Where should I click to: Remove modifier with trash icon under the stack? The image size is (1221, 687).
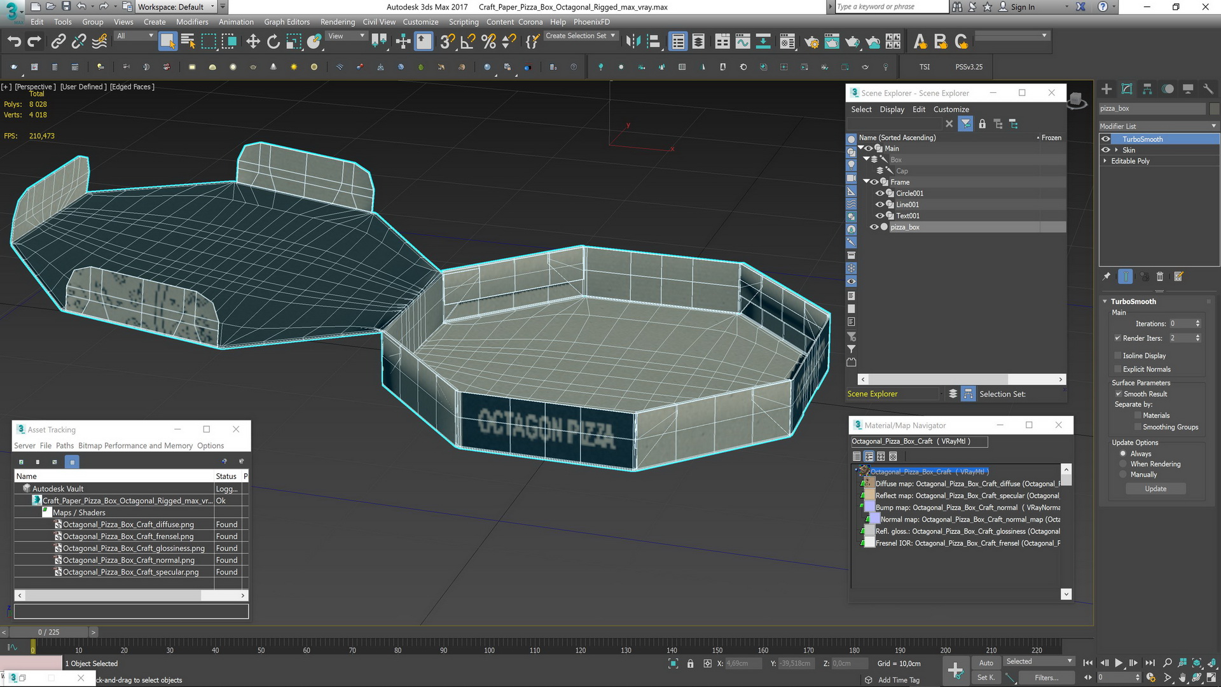click(1160, 277)
